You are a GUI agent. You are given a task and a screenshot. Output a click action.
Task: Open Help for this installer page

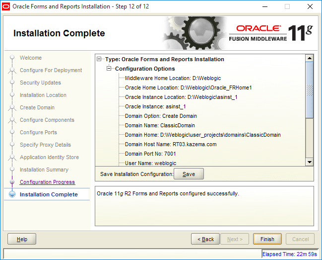coord(22,239)
